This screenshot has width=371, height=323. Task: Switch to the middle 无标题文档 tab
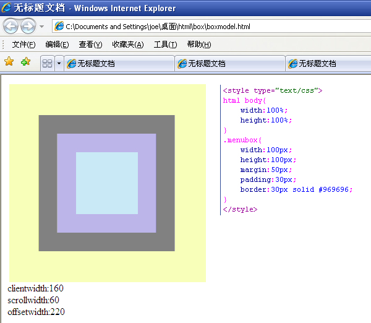tap(229, 64)
